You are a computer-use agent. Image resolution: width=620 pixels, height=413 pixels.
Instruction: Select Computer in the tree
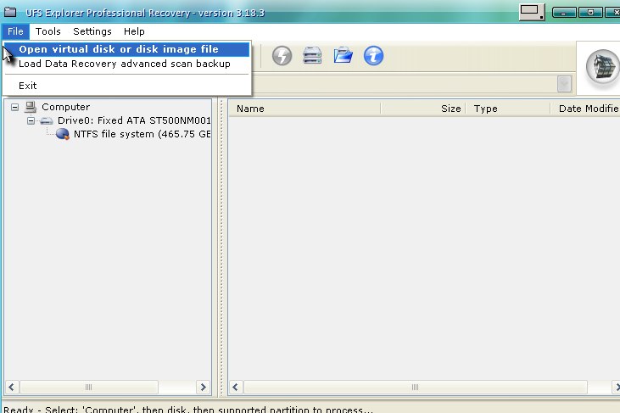pos(65,107)
